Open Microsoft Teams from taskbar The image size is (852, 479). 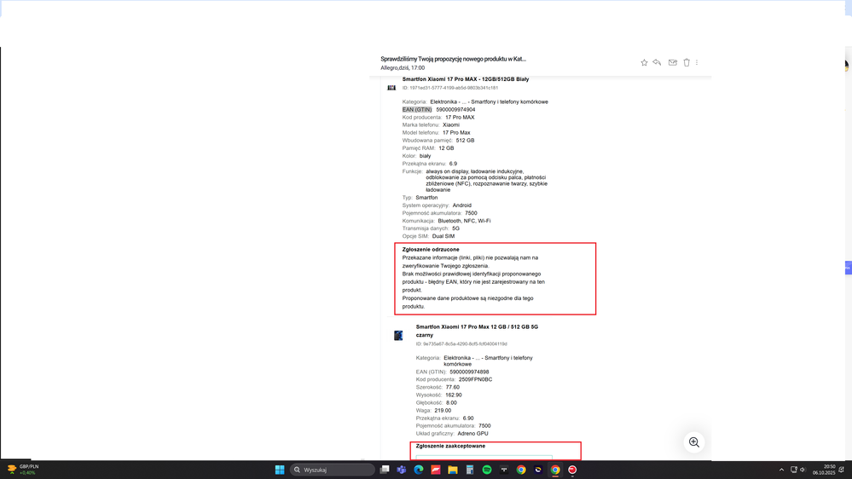402,470
